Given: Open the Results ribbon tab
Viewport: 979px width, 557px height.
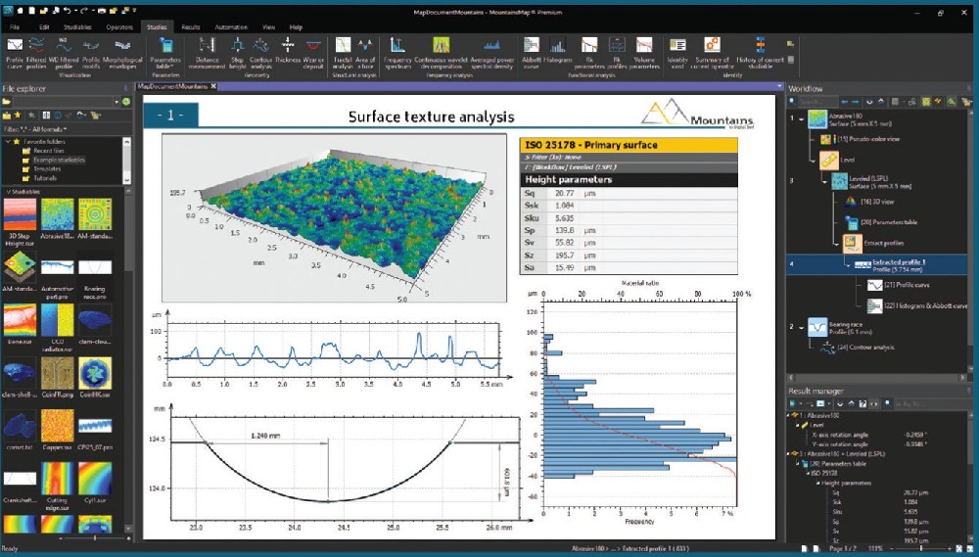Looking at the screenshot, I should click(x=191, y=26).
